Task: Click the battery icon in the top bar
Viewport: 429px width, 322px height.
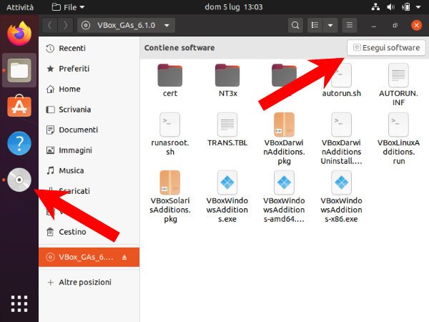Action: point(406,7)
